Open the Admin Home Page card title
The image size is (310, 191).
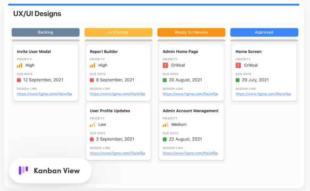click(180, 52)
